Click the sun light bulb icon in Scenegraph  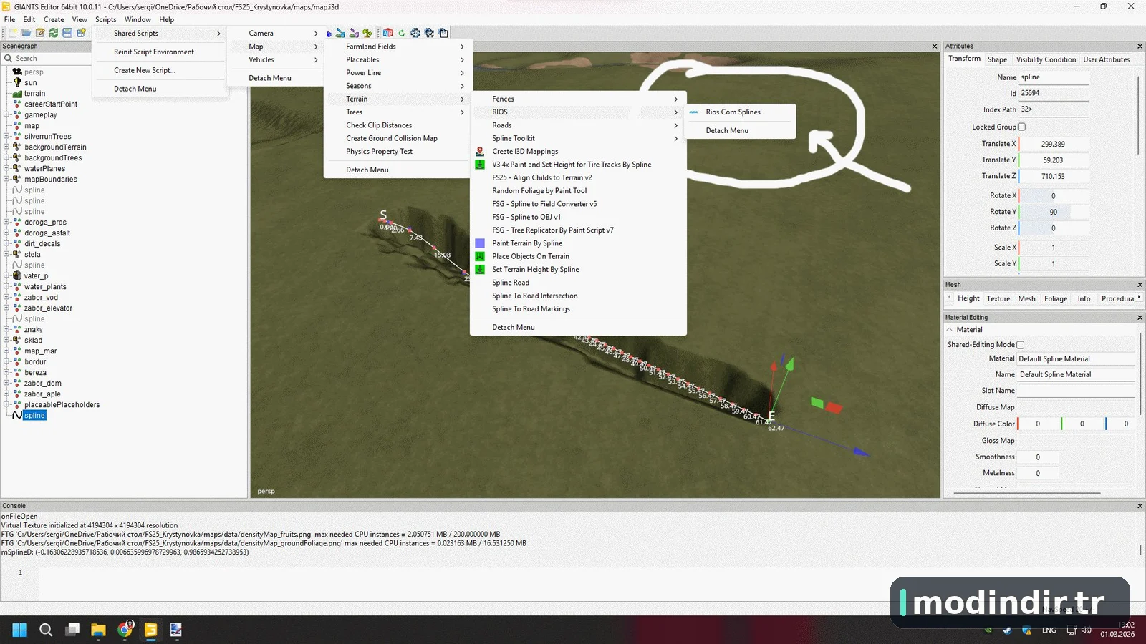pyautogui.click(x=17, y=82)
